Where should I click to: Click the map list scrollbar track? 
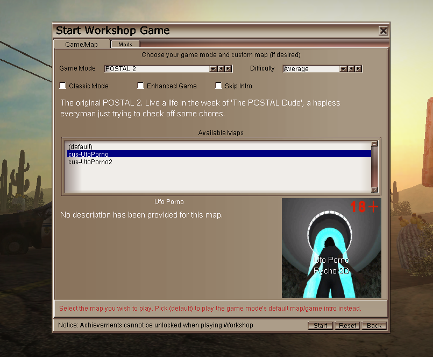(374, 167)
